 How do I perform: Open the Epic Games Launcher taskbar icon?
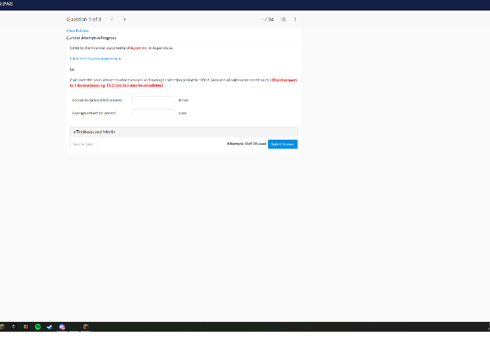[14, 326]
